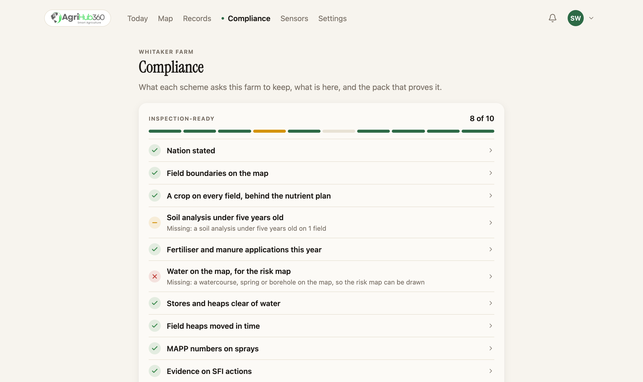
Task: Open the Stores and heaps row chevron
Action: pyautogui.click(x=491, y=303)
